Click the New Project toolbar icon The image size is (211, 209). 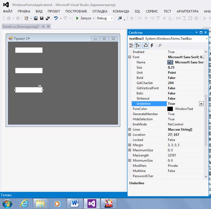pyautogui.click(x=26, y=18)
